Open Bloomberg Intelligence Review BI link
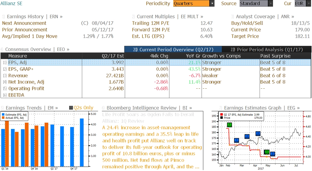312x171 pixels. pos(149,108)
